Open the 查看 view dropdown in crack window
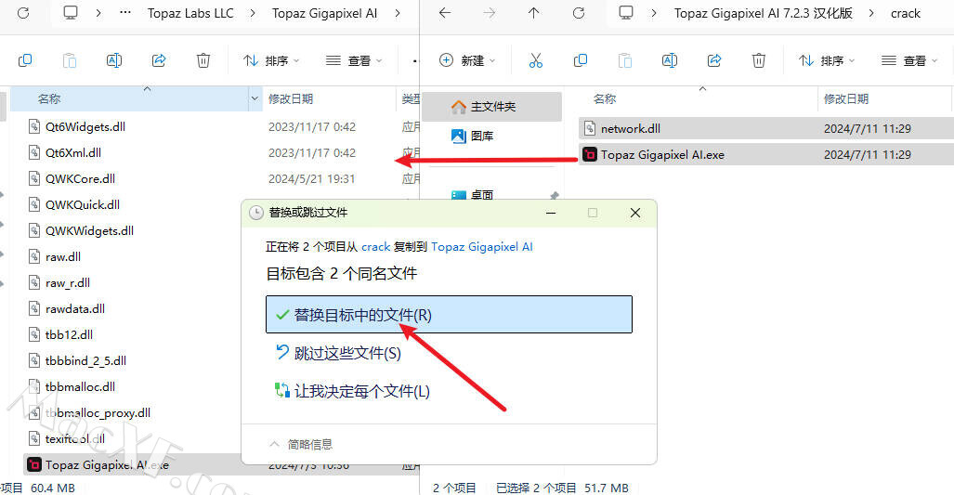Viewport: 954px width, 495px height. tap(909, 60)
